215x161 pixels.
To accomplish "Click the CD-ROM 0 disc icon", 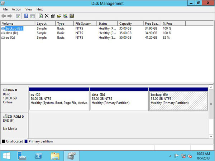I will pyautogui.click(x=5, y=116).
